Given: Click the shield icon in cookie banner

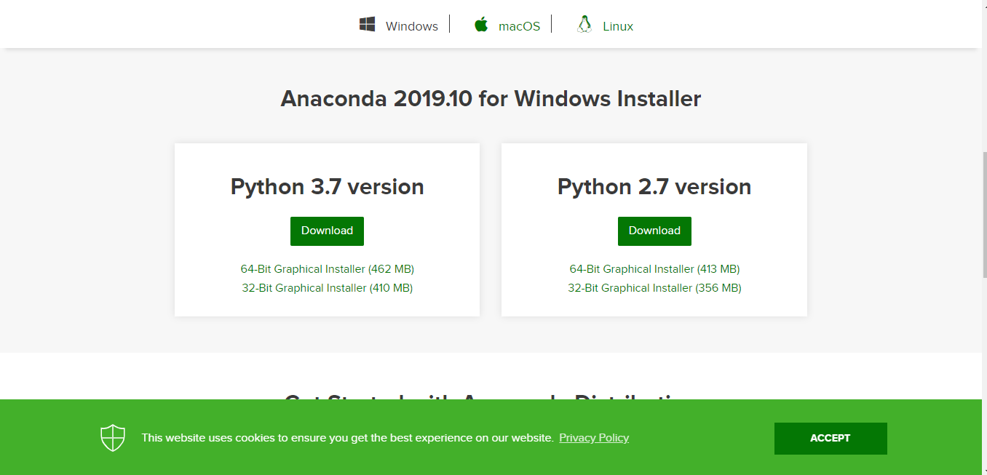Looking at the screenshot, I should 113,437.
